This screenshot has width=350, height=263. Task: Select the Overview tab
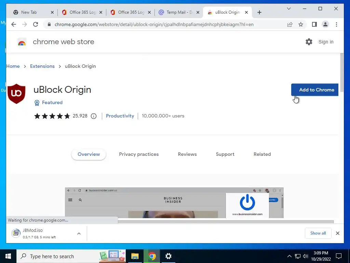tap(89, 154)
